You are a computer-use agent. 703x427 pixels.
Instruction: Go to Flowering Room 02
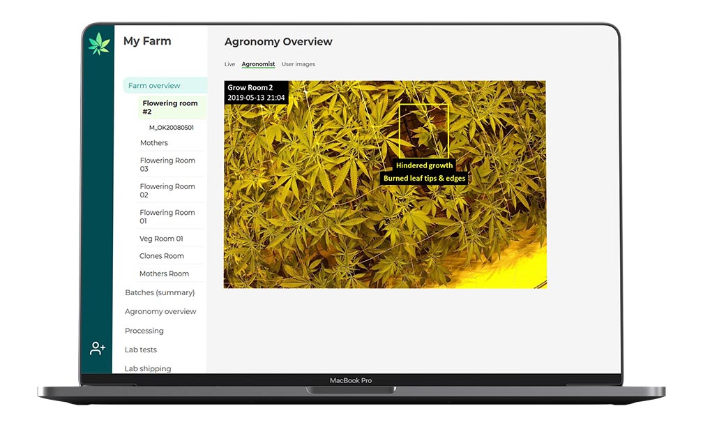click(167, 190)
